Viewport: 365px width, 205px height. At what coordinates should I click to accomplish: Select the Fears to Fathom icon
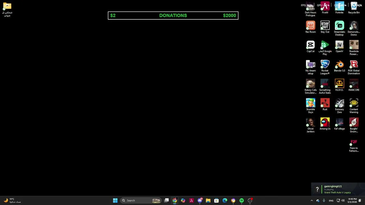pos(354,146)
